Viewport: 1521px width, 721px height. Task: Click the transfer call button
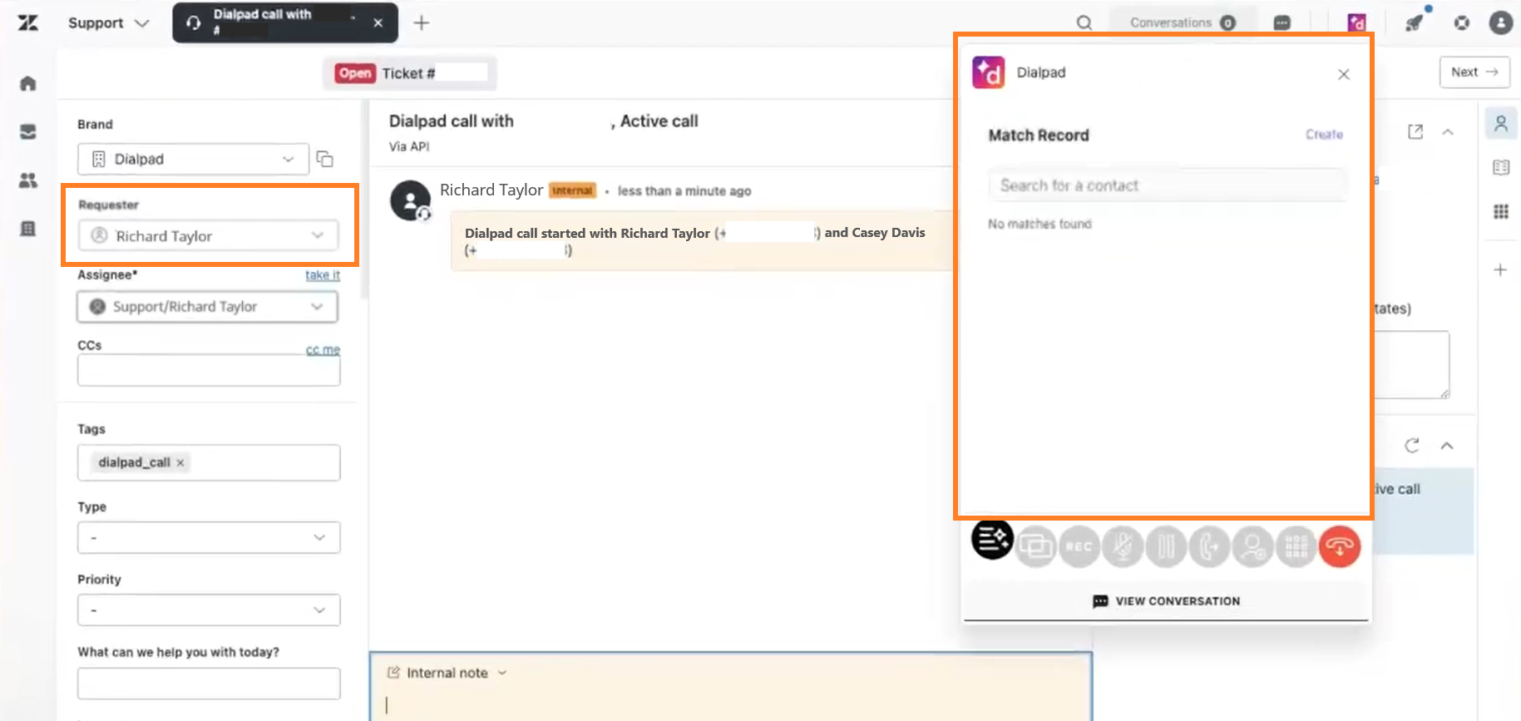pos(1209,546)
